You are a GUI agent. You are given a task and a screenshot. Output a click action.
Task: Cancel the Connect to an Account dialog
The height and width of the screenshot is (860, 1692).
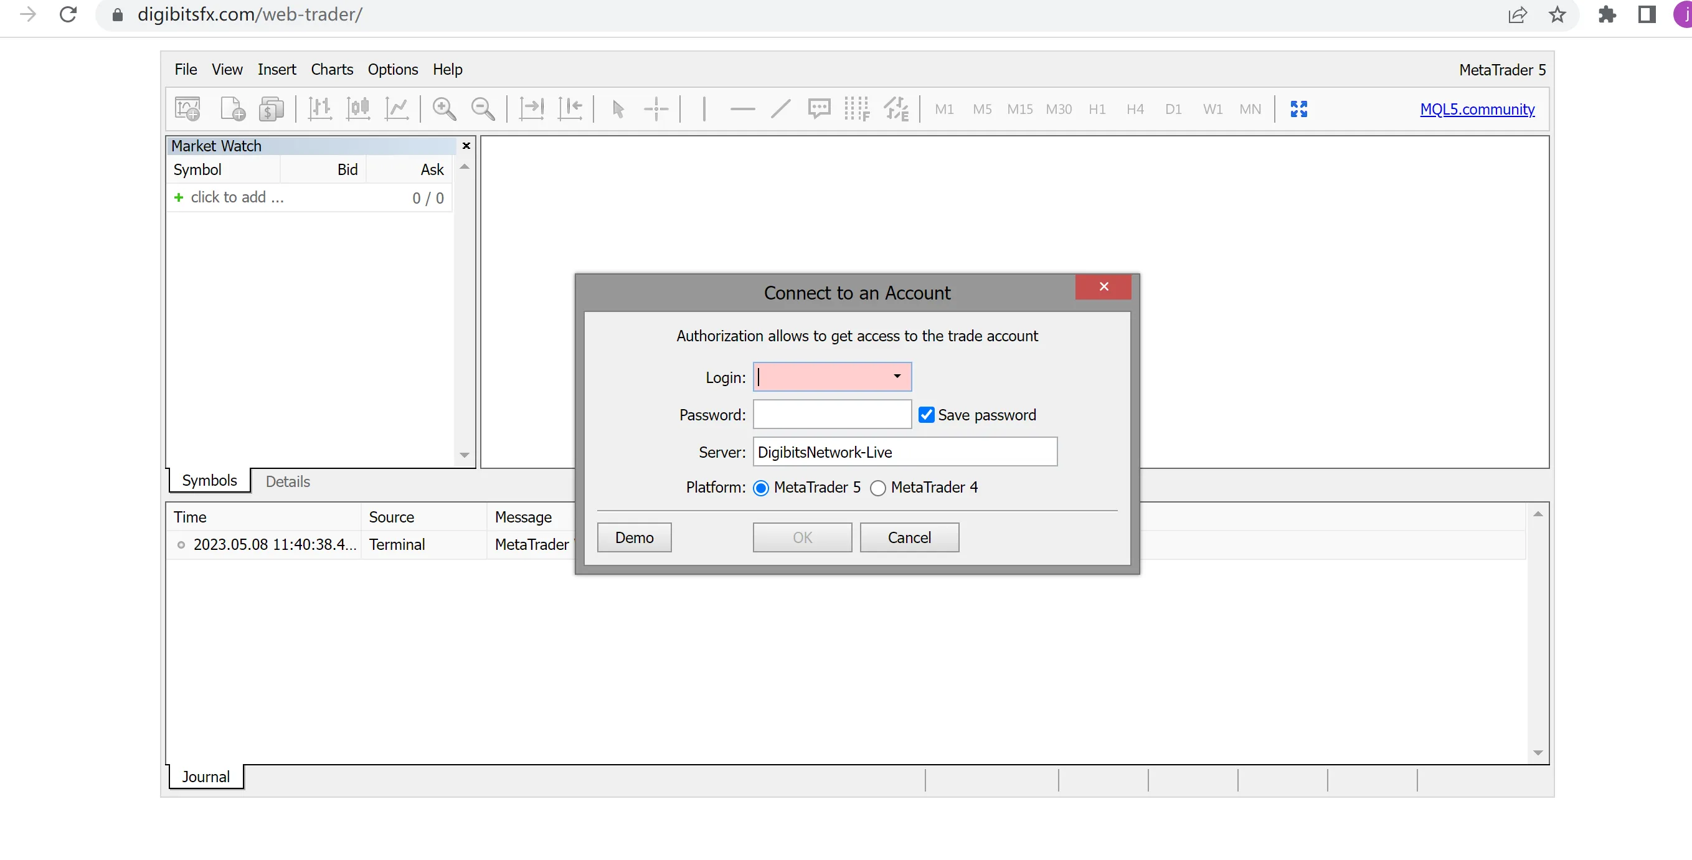click(x=909, y=537)
